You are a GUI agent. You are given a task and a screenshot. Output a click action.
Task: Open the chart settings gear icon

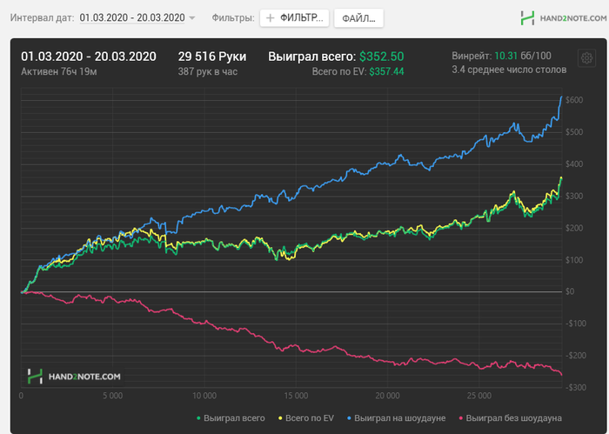coord(586,58)
